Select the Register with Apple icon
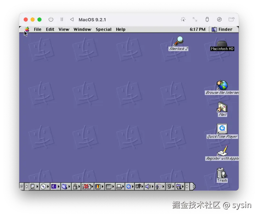The width and height of the screenshot is (258, 216). pyautogui.click(x=222, y=153)
